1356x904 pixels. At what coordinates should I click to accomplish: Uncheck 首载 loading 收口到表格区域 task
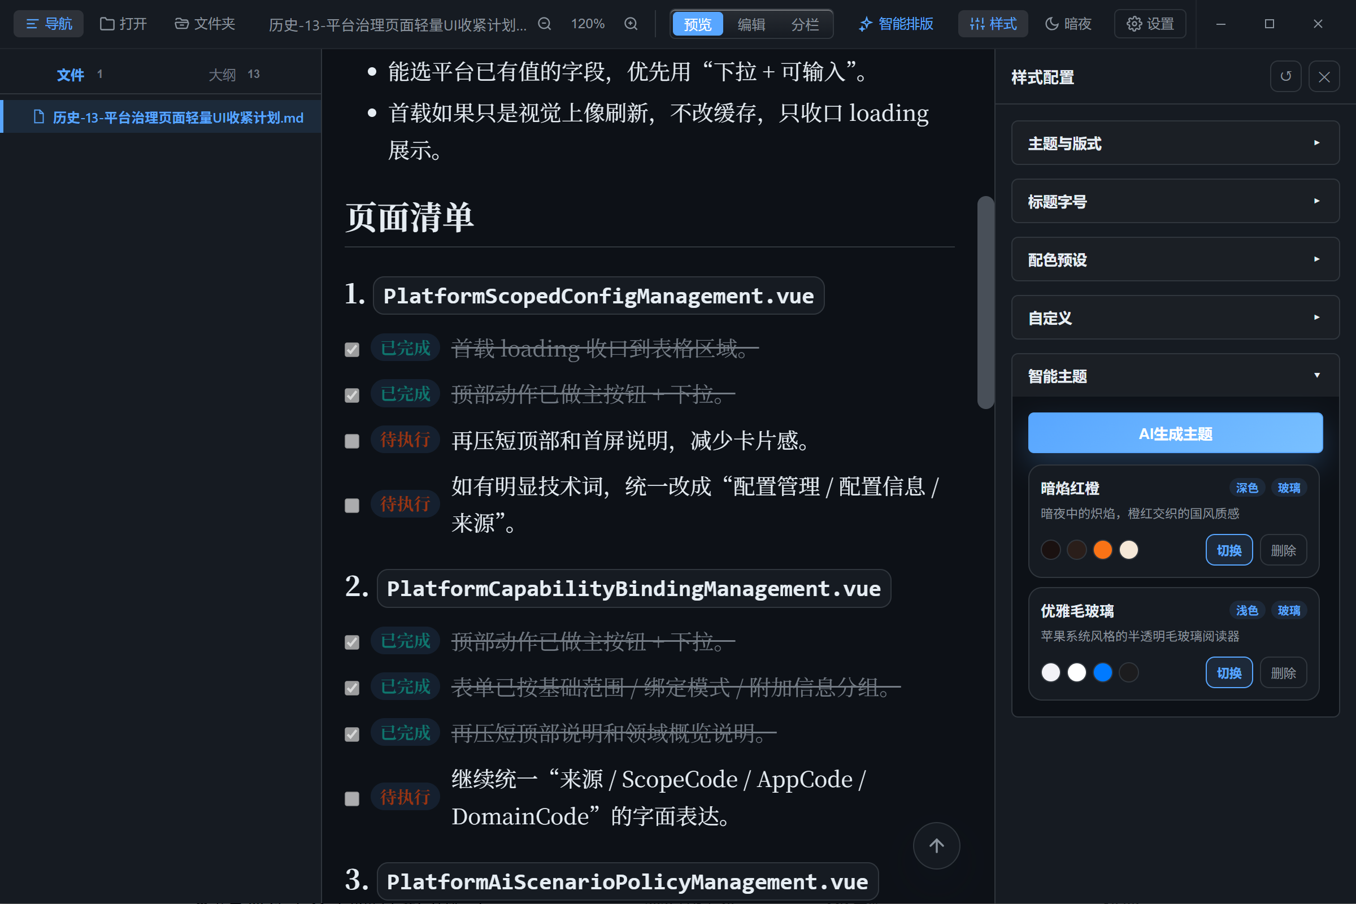[351, 349]
